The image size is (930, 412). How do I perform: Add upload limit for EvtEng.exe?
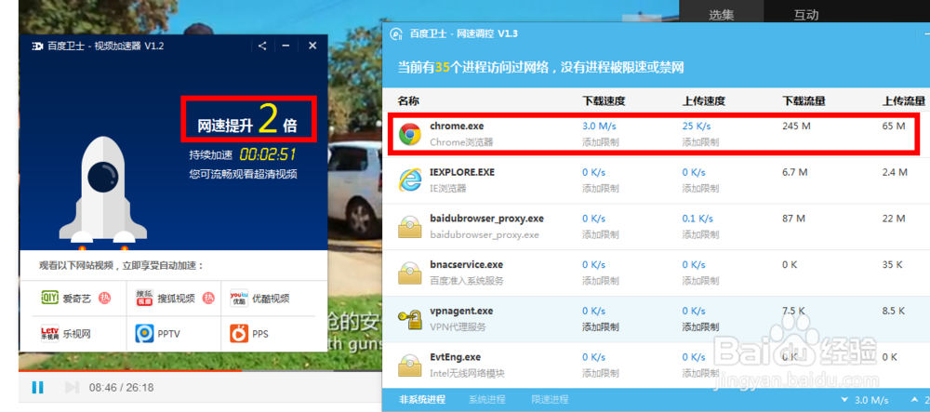coord(700,374)
